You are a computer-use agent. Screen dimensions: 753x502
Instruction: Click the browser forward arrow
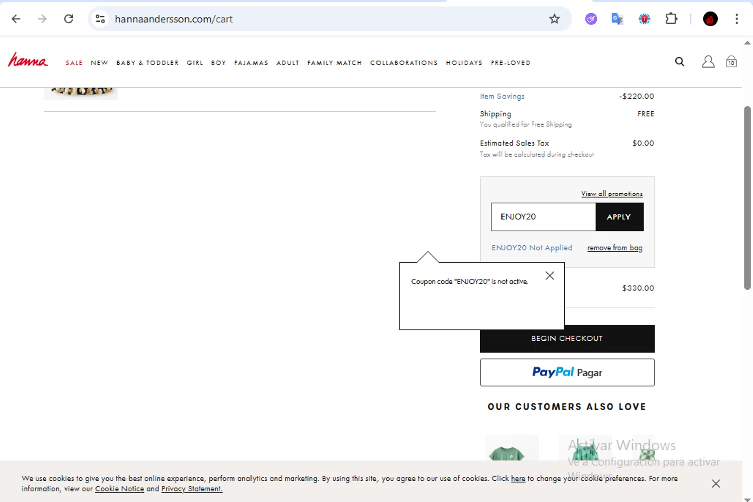click(x=42, y=19)
